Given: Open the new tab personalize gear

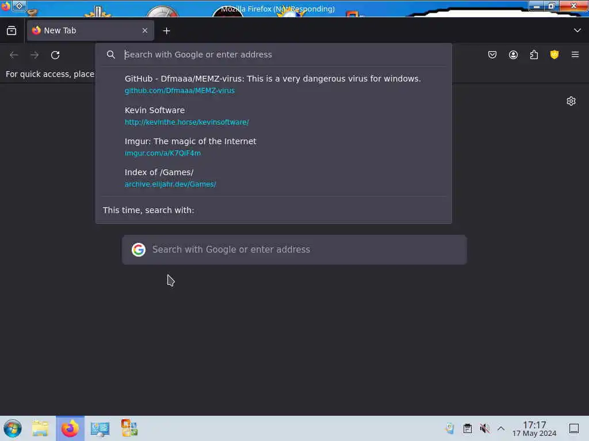Looking at the screenshot, I should [x=571, y=101].
